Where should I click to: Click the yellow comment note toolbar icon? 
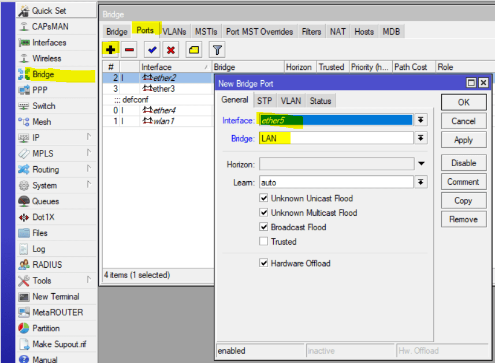194,50
